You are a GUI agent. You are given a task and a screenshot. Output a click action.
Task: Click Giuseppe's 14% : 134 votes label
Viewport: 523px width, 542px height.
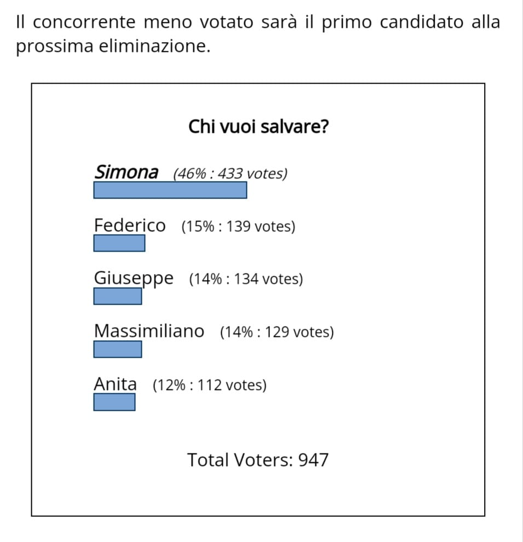coord(246,279)
